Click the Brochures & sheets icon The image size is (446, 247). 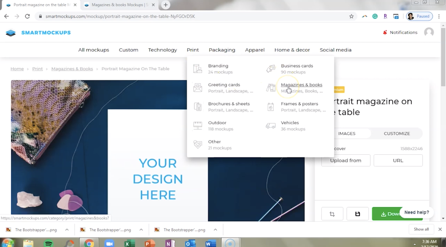coord(197,107)
